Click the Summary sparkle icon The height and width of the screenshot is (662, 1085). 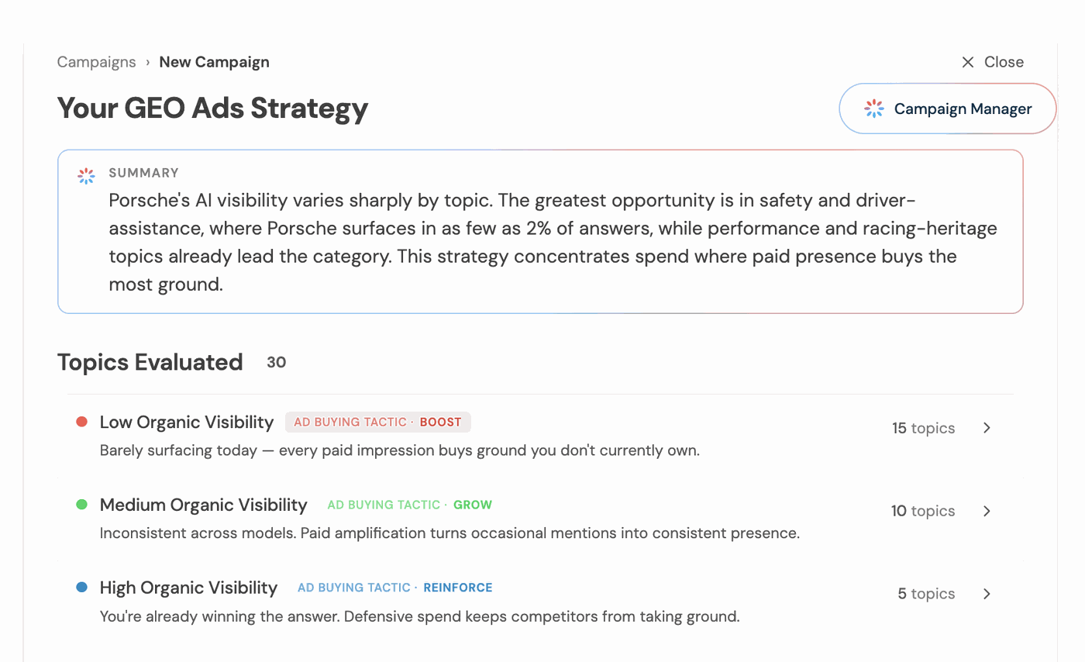click(x=86, y=176)
